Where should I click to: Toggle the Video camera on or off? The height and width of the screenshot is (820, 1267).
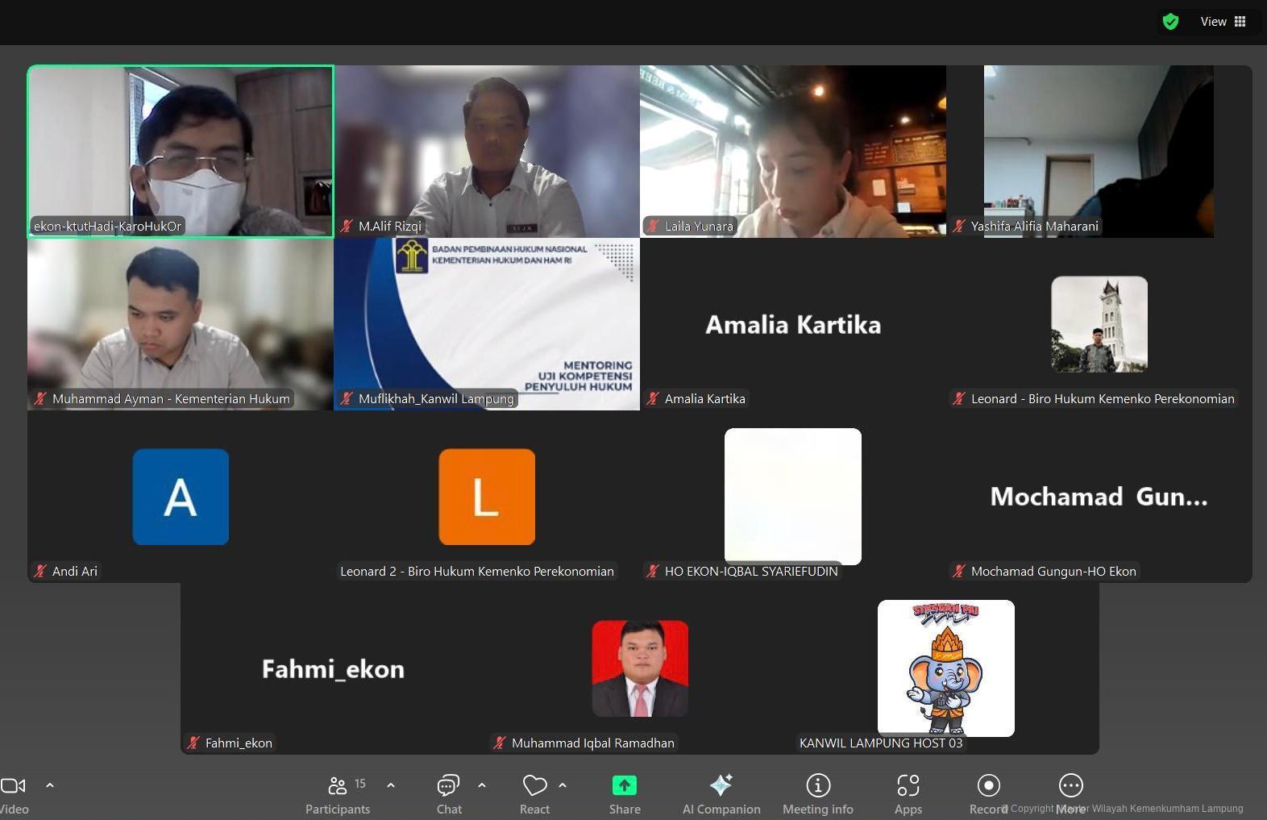coord(13,785)
